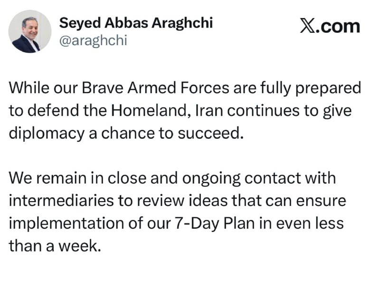Click the word "intermediaries" in the tweet
Viewport: 380px width, 284px height.
61,201
